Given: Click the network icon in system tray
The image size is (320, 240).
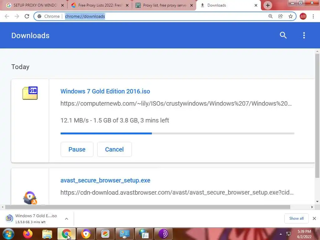Looking at the screenshot, I should pos(288,234).
